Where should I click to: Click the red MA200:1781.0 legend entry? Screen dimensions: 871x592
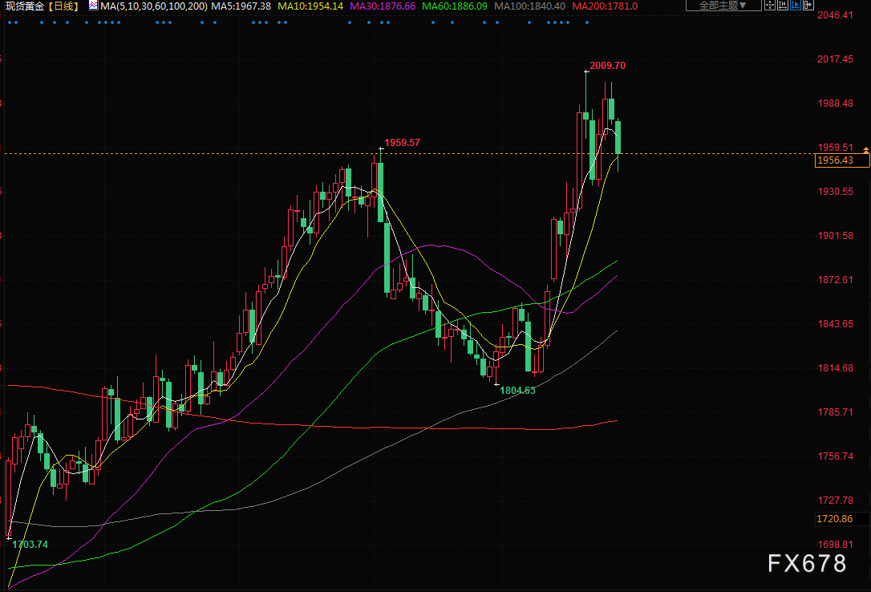tap(606, 6)
